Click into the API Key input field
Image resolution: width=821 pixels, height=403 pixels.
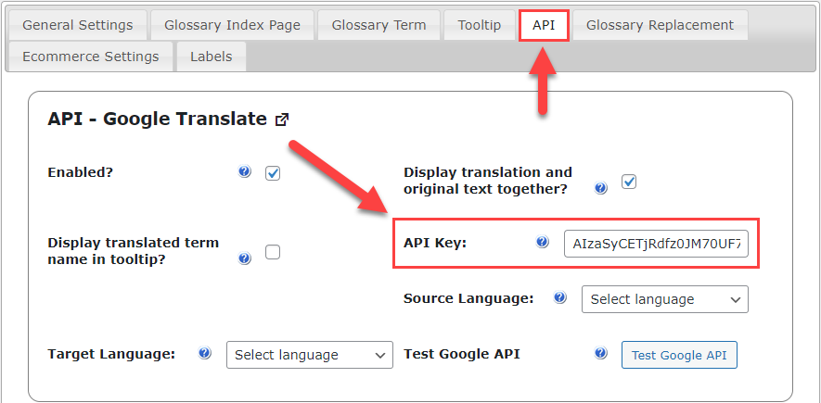656,244
